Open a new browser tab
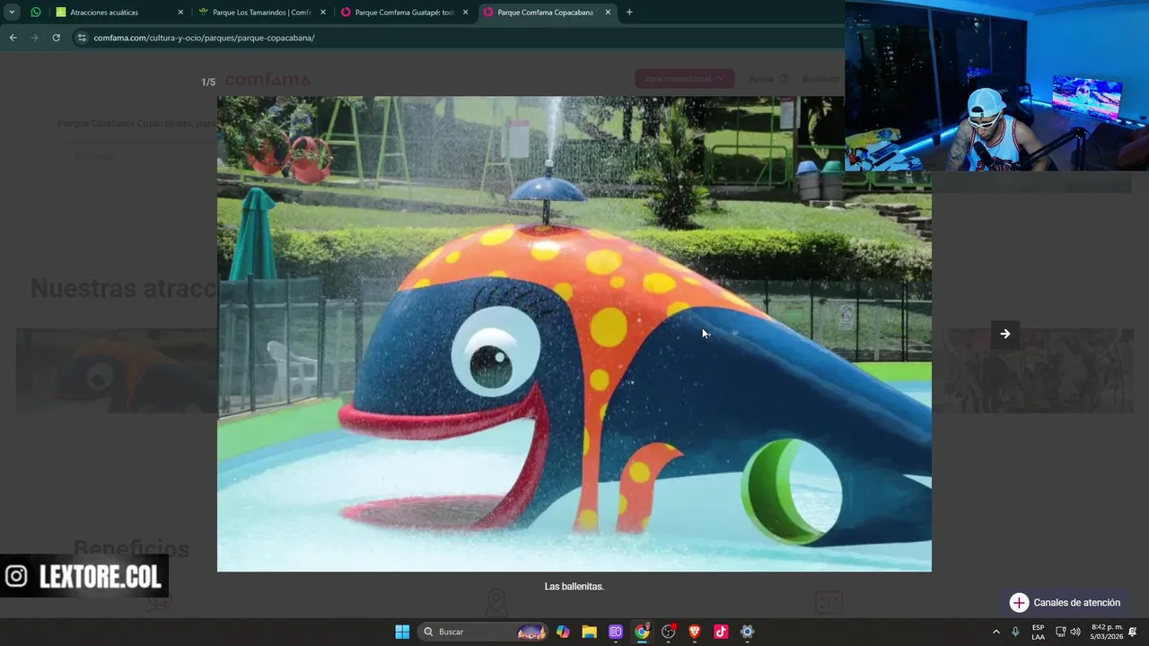Image resolution: width=1149 pixels, height=646 pixels. [628, 13]
